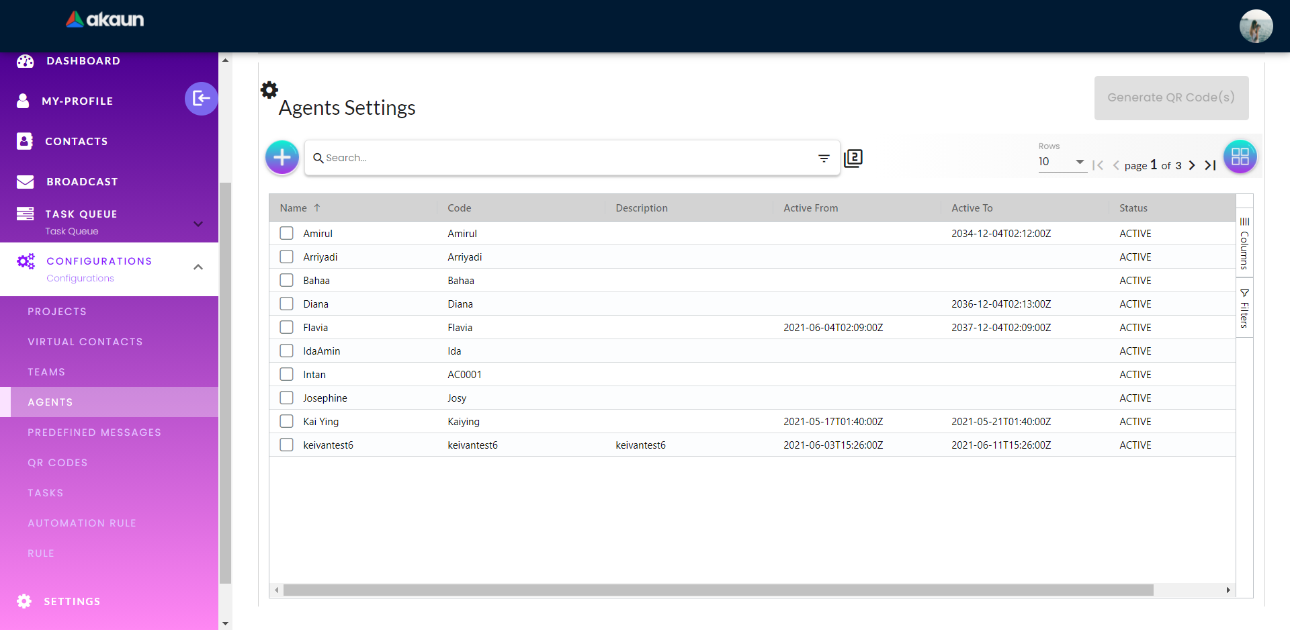Go to next page of agents

click(1192, 165)
